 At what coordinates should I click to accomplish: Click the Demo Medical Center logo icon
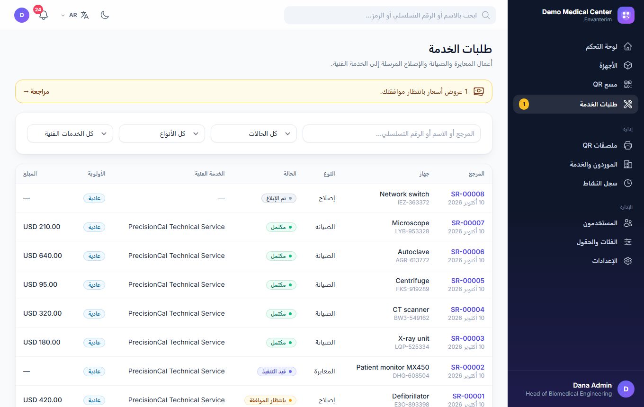(x=626, y=15)
